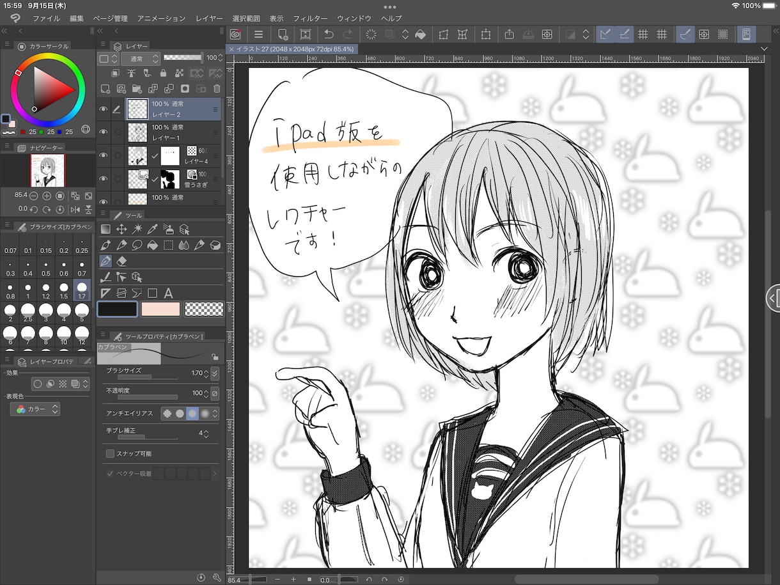
Task: Select the Blend droplet tool
Action: 183,245
